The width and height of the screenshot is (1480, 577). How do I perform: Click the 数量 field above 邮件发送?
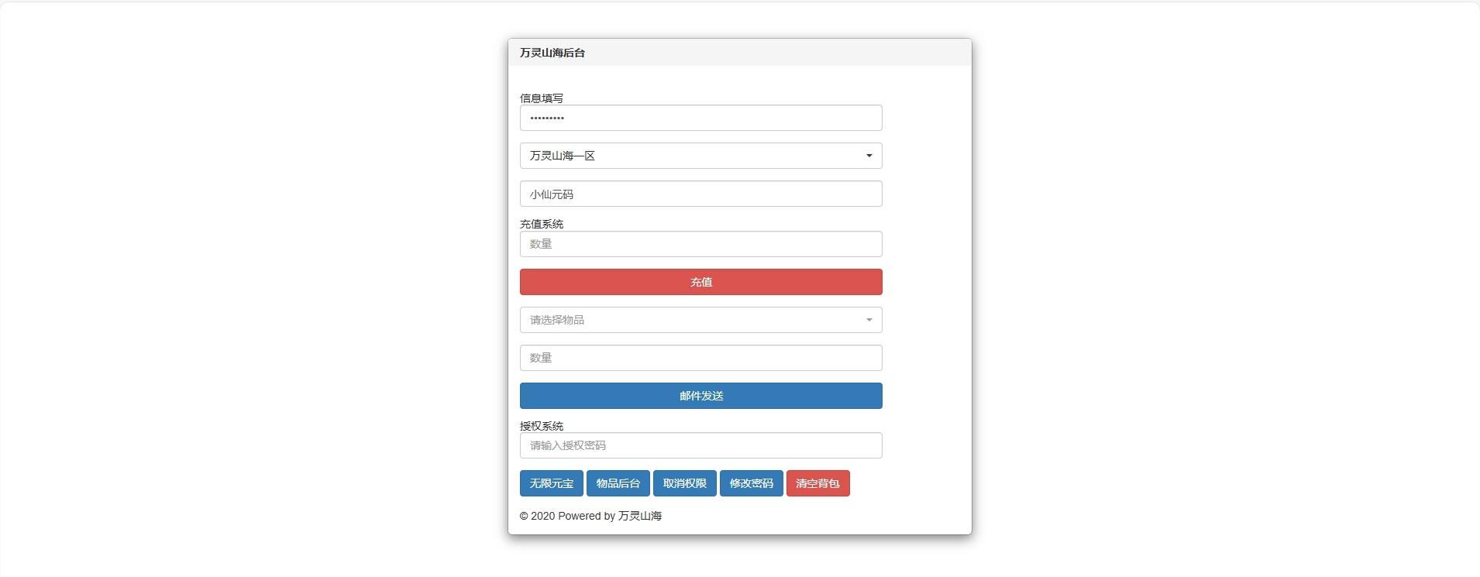tap(700, 358)
